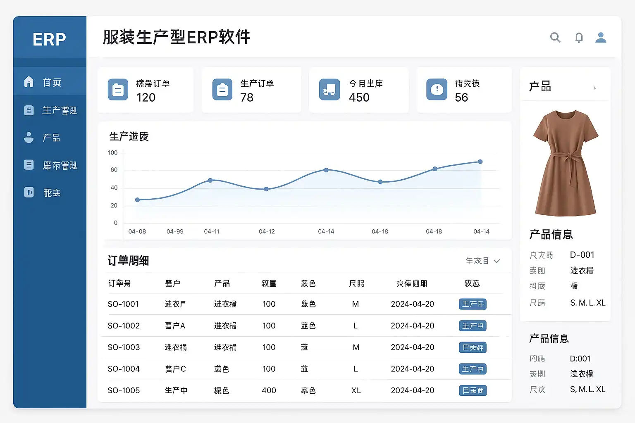Click the status badge for SO-1003
The width and height of the screenshot is (635, 423).
[x=473, y=347]
